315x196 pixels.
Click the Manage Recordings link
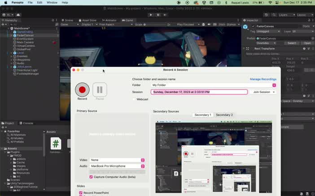pyautogui.click(x=263, y=79)
